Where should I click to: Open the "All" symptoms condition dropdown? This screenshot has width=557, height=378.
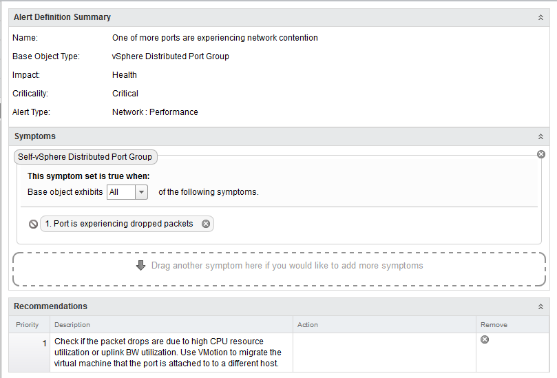(x=141, y=192)
